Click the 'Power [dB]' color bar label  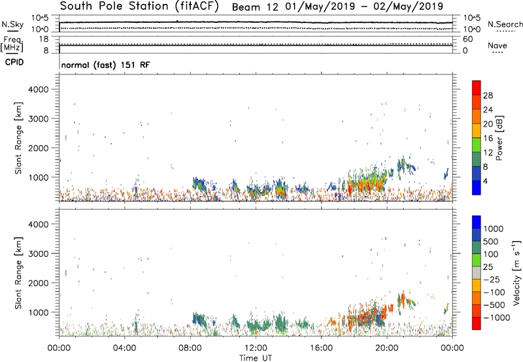[499, 138]
